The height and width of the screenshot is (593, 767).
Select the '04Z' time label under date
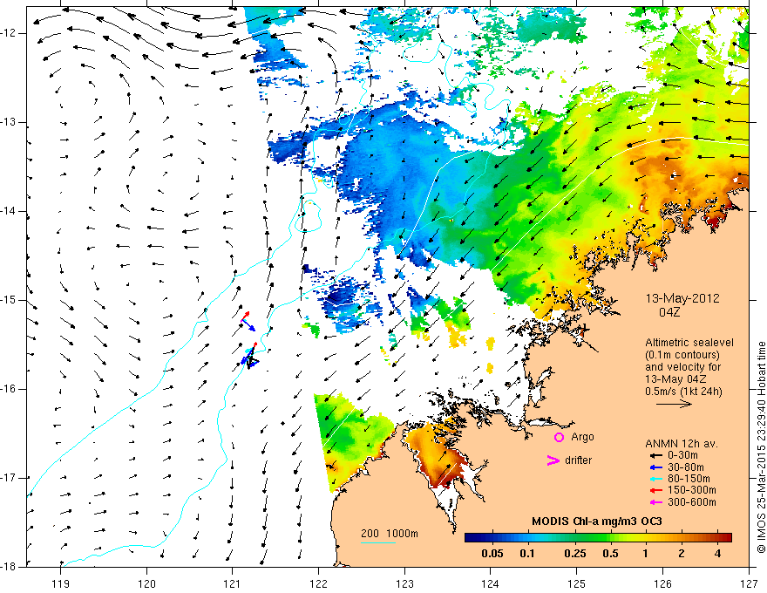click(669, 312)
